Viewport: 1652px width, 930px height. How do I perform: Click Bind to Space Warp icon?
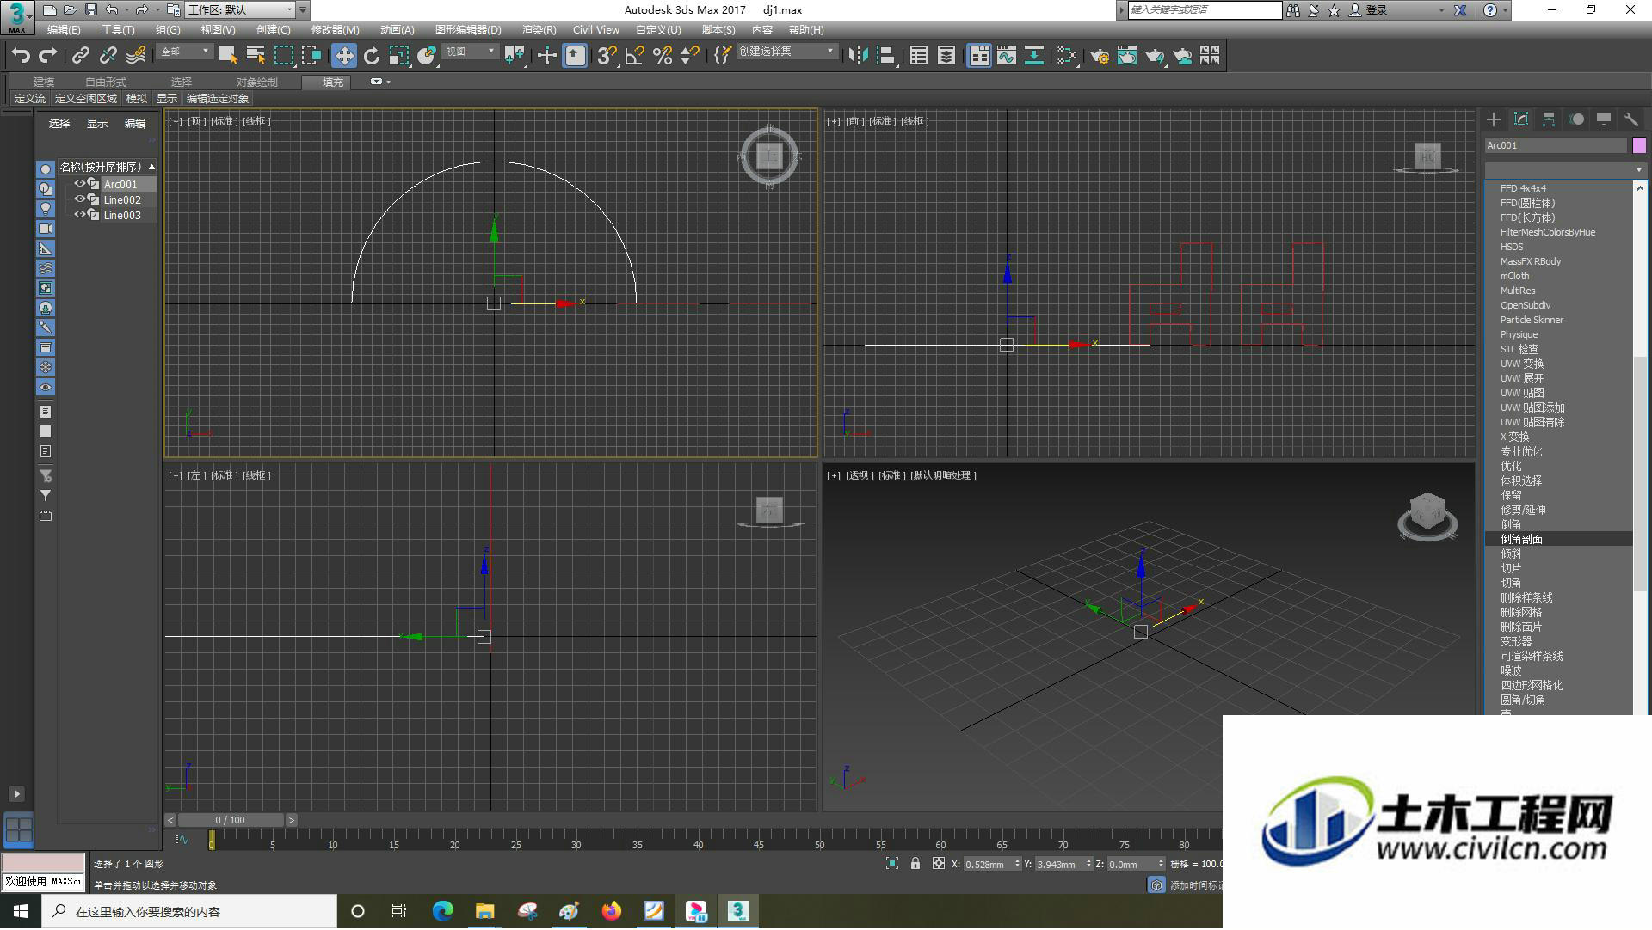136,56
